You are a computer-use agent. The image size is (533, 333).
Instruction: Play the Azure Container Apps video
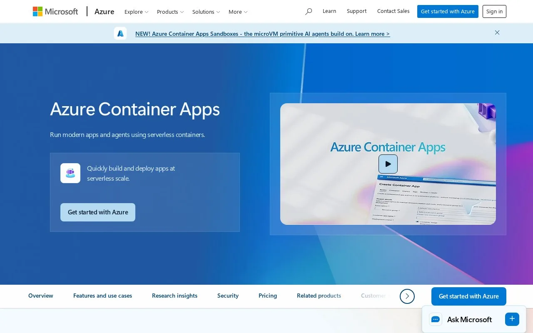pos(388,164)
